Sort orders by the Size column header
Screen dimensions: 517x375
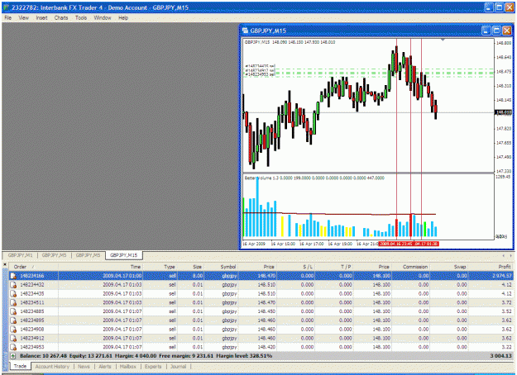tap(191, 267)
